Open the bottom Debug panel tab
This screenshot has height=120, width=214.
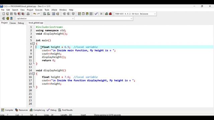point(51,110)
